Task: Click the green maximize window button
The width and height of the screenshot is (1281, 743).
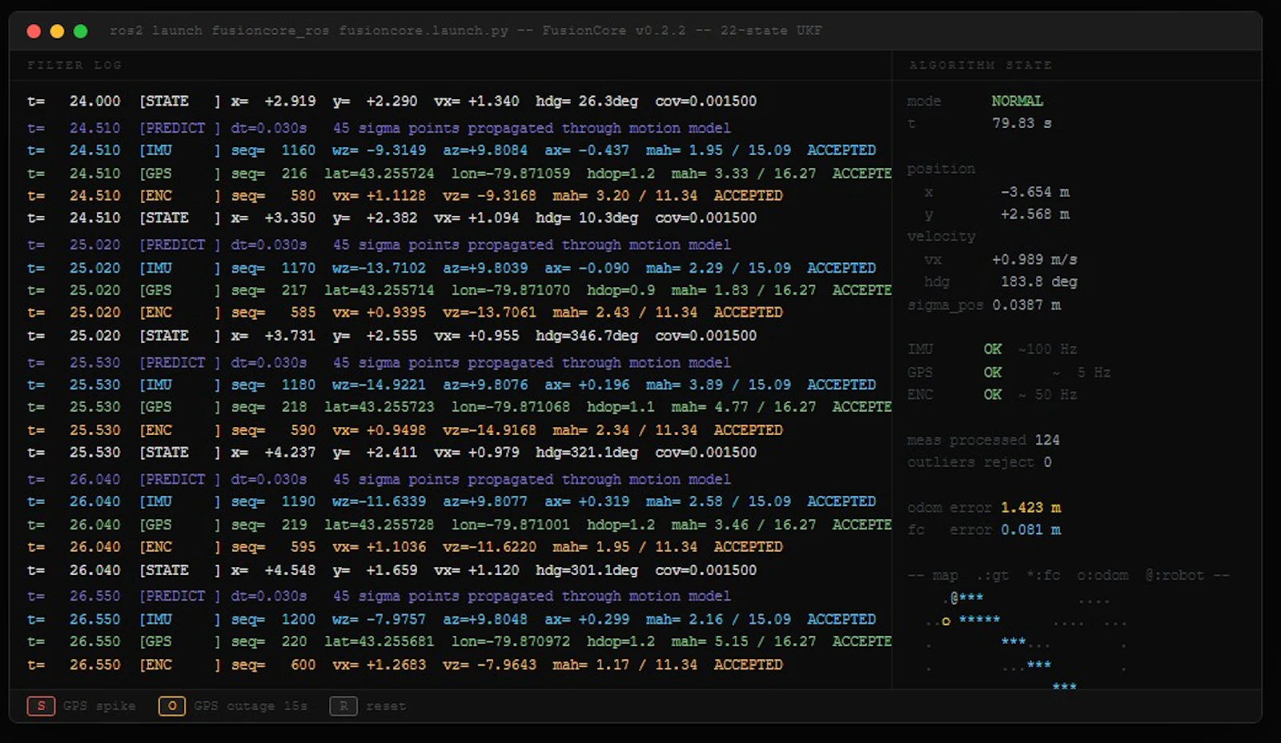Action: [x=80, y=31]
